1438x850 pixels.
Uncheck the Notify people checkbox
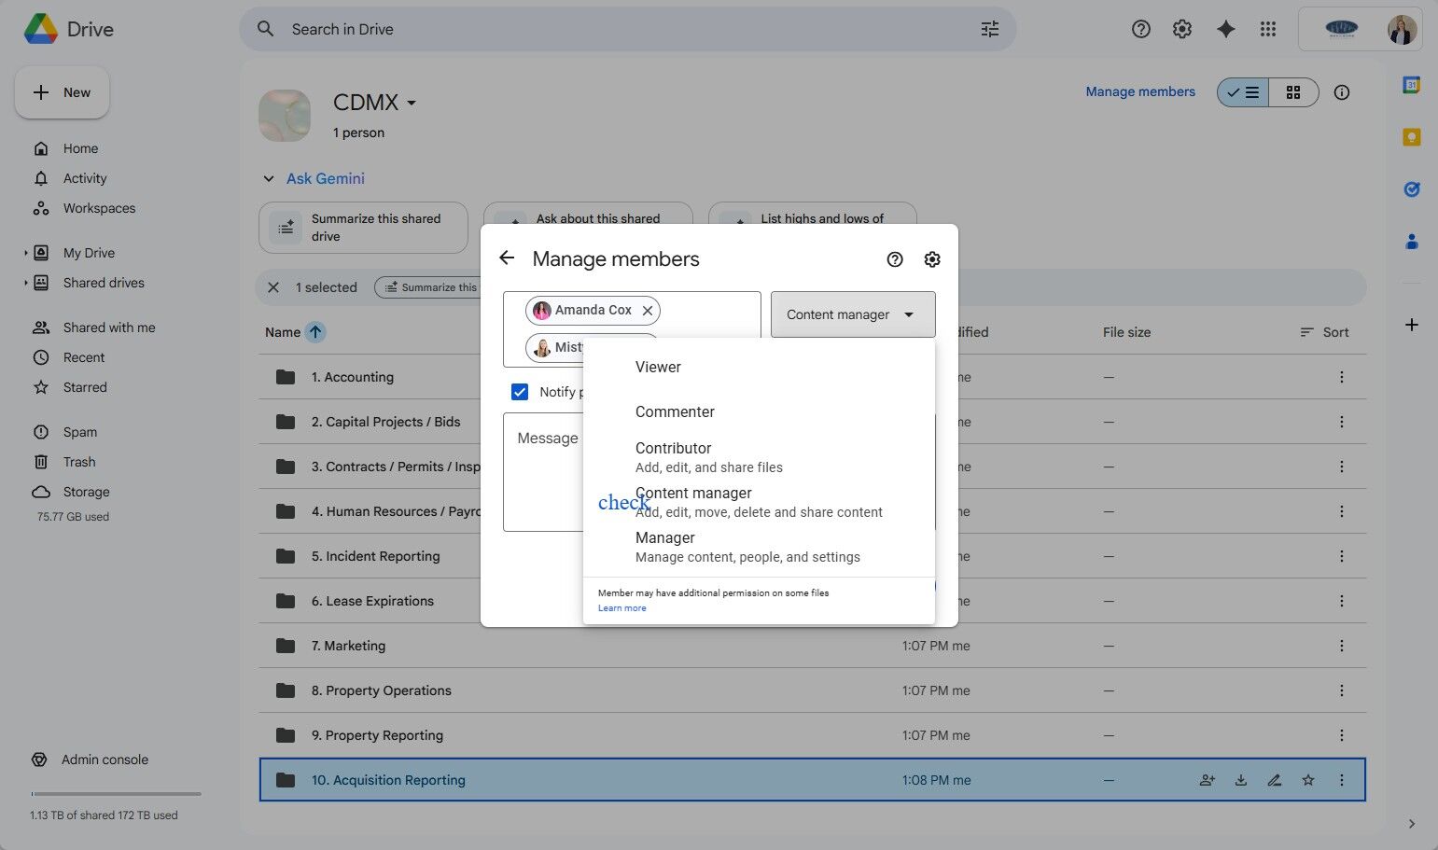[520, 392]
